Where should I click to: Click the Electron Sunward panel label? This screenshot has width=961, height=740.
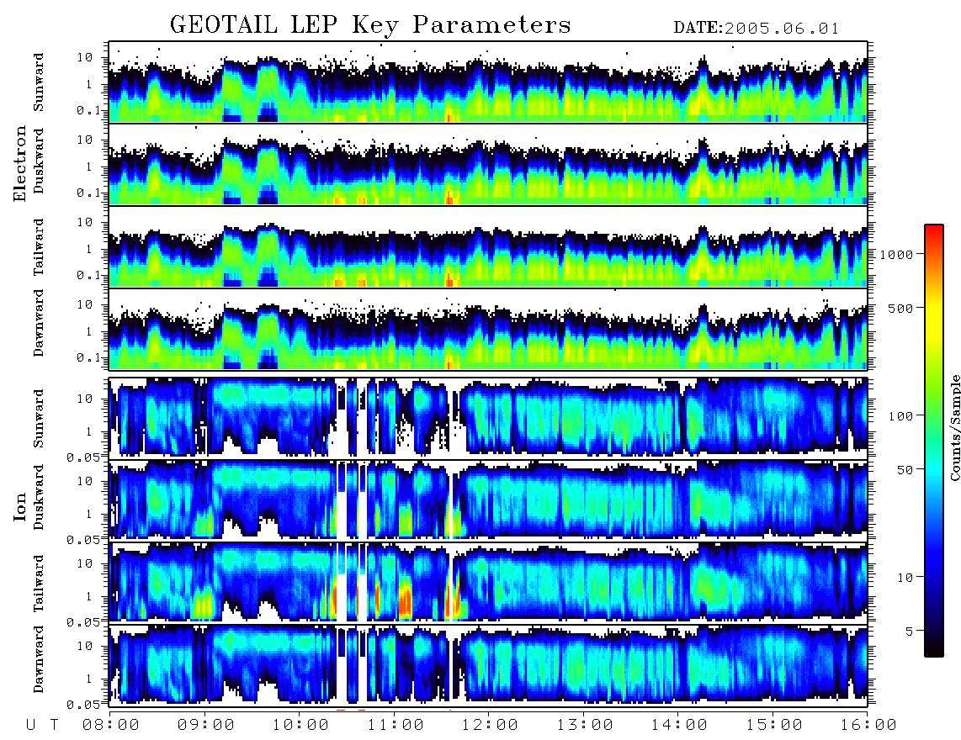click(x=39, y=82)
